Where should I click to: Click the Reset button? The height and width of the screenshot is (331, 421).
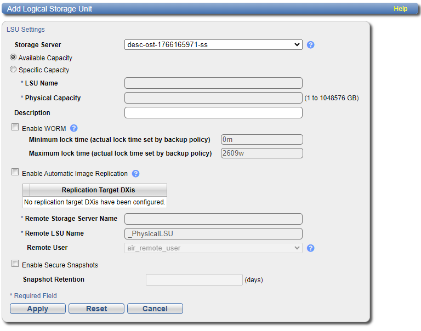96,309
